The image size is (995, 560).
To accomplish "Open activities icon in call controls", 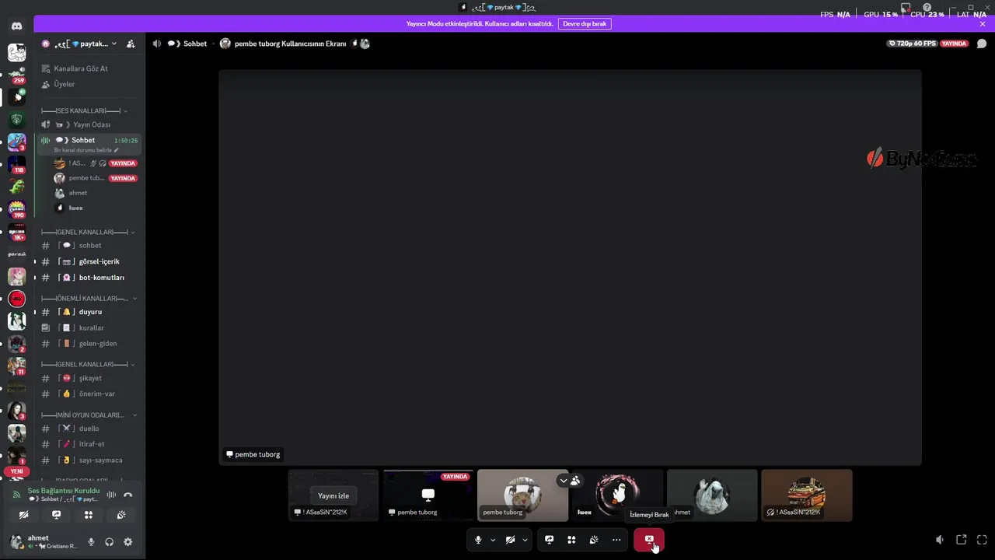I will pyautogui.click(x=571, y=540).
